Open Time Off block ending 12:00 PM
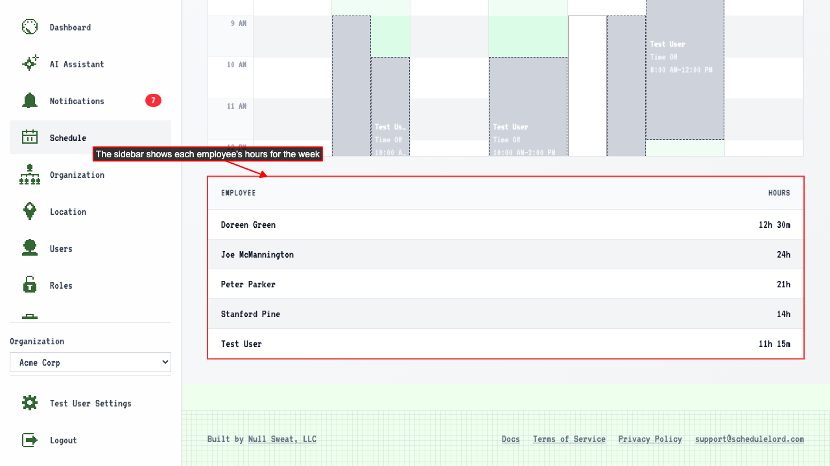The width and height of the screenshot is (830, 466). (685, 69)
